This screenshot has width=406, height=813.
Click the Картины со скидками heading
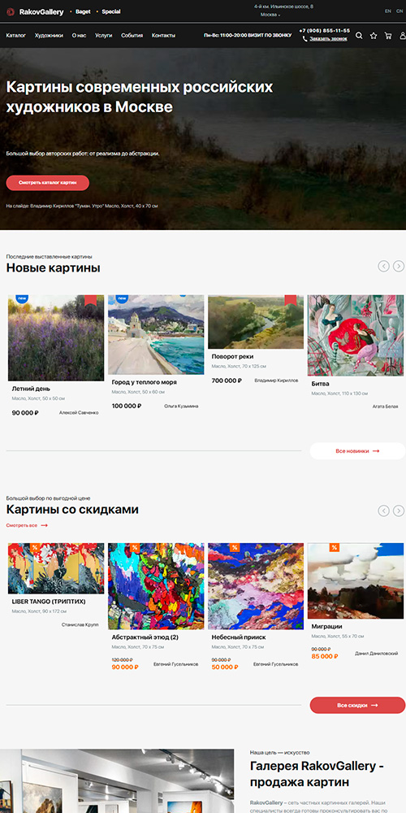click(x=72, y=510)
